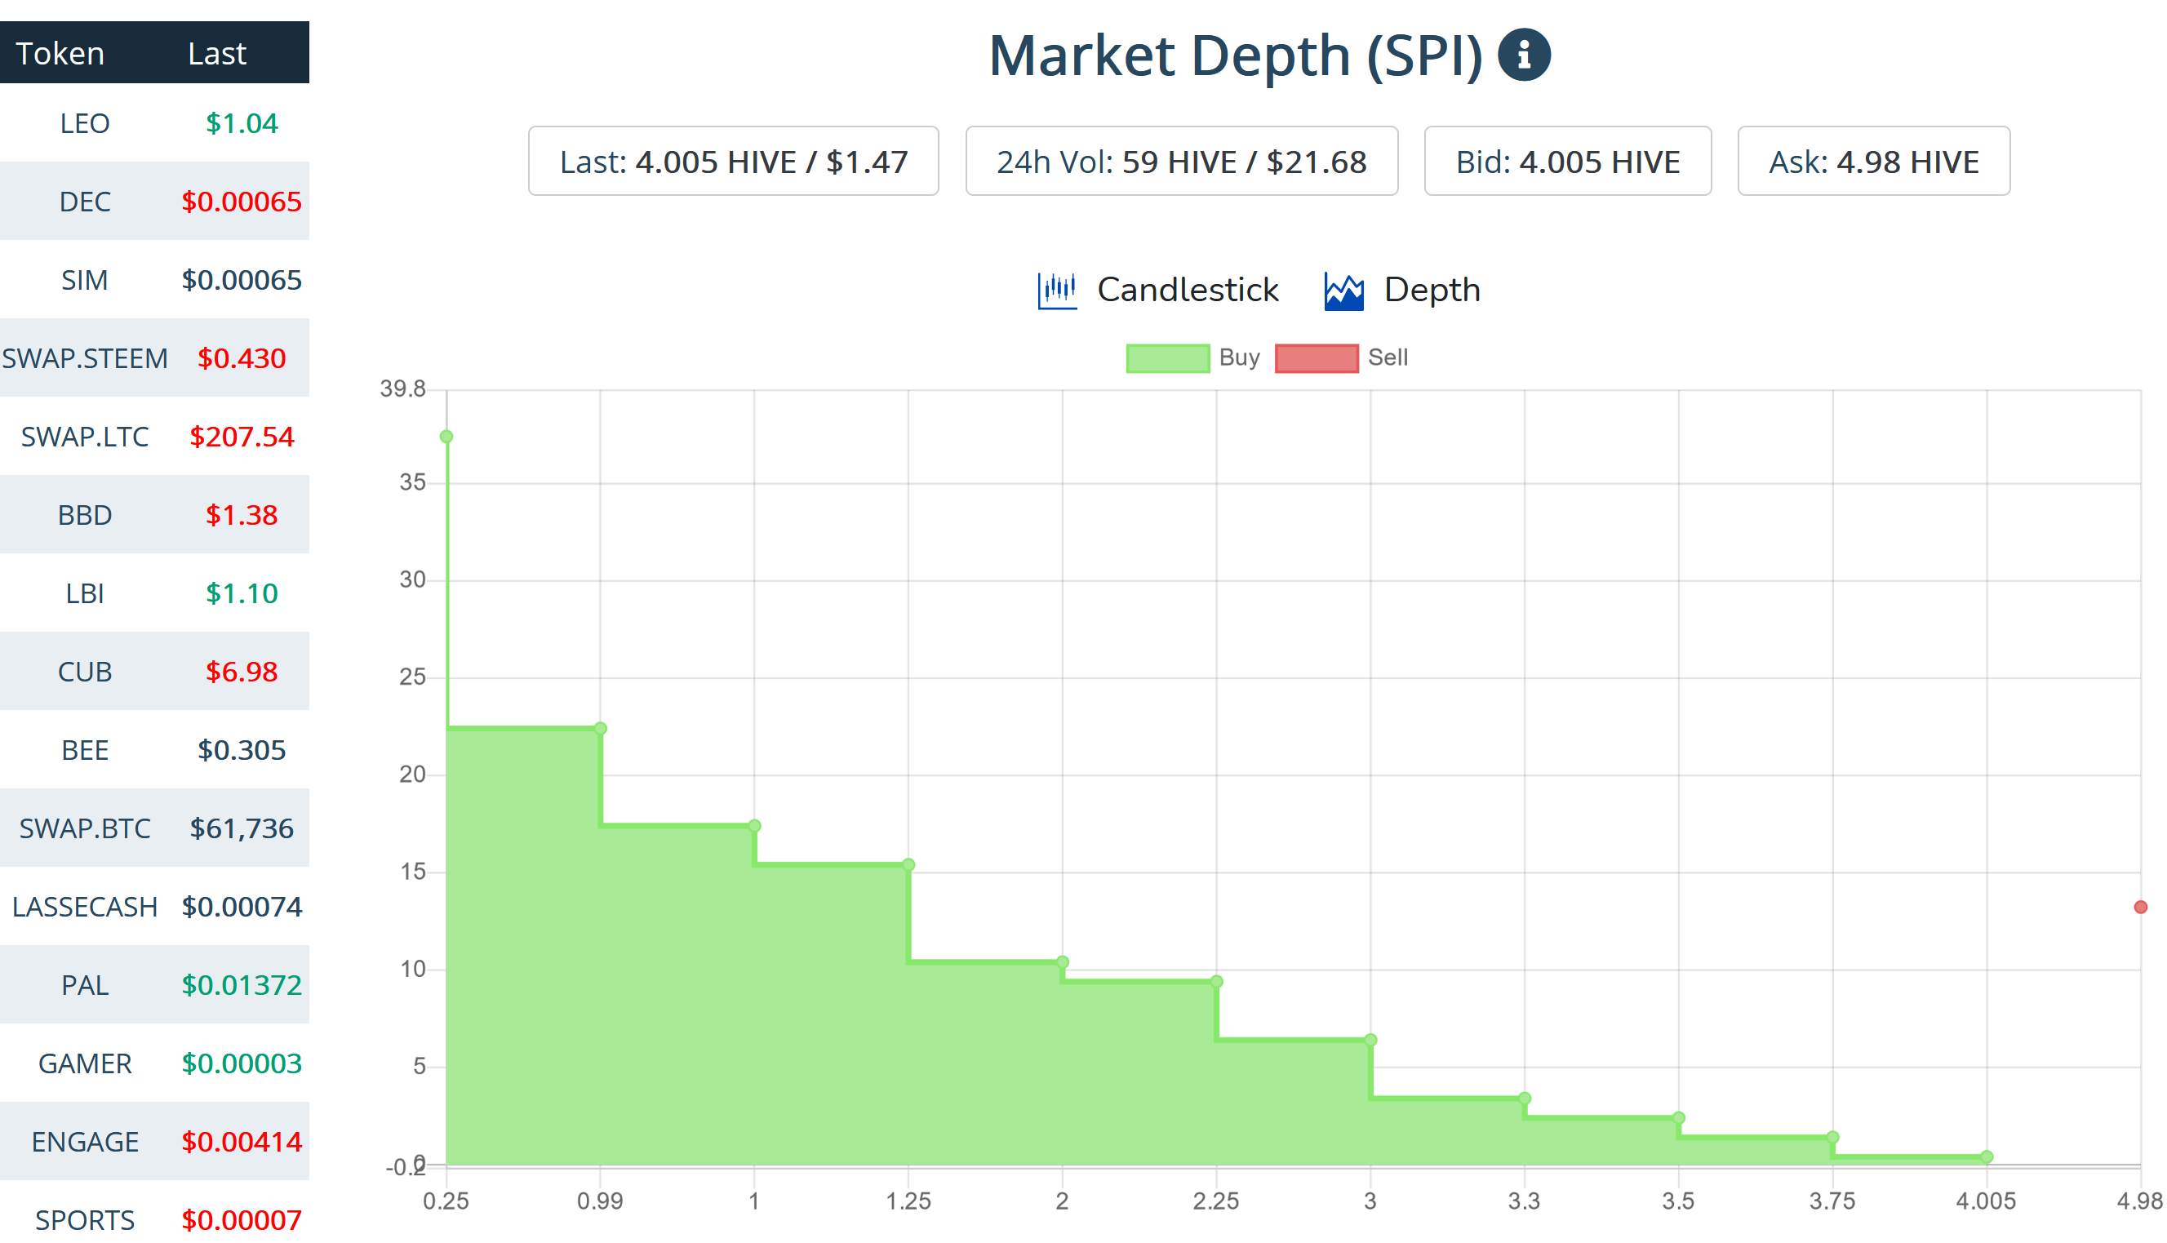This screenshot has width=2167, height=1243.
Task: Toggle the Sell legend red swatch
Action: [1315, 357]
